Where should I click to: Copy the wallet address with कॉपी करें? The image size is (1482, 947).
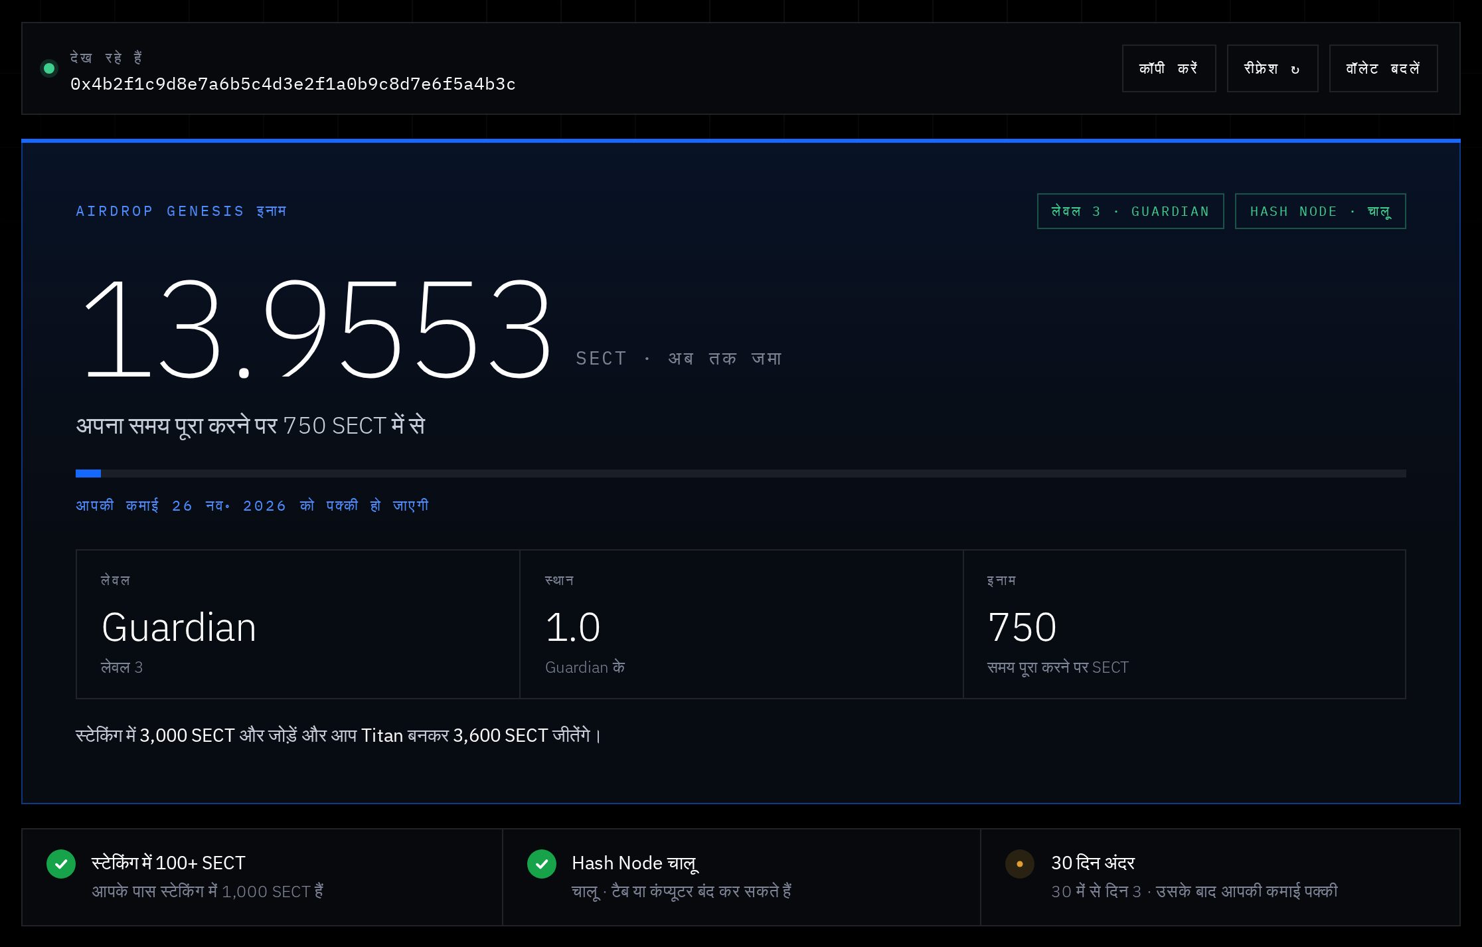(x=1169, y=68)
